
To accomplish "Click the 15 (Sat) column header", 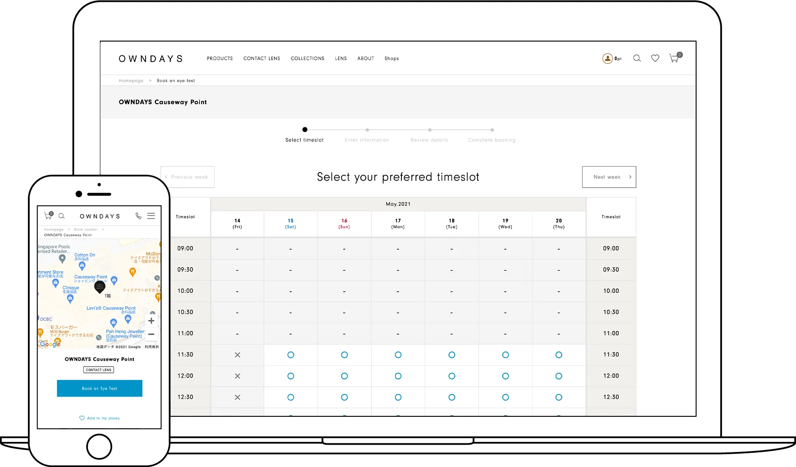I will [291, 224].
